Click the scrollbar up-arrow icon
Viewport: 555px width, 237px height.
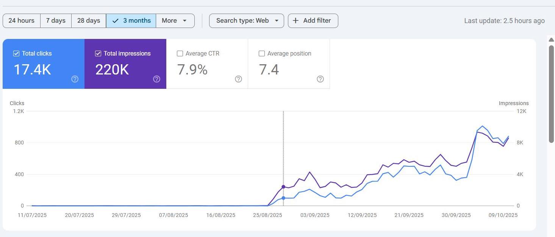[552, 40]
